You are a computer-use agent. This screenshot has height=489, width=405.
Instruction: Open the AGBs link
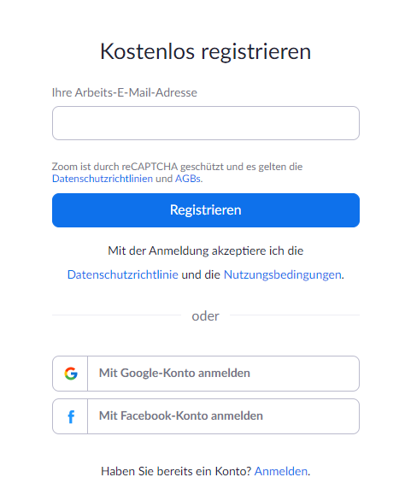pyautogui.click(x=188, y=179)
